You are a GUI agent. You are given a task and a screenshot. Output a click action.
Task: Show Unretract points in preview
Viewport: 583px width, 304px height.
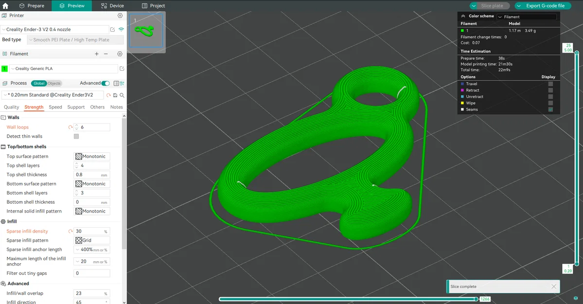pos(550,96)
